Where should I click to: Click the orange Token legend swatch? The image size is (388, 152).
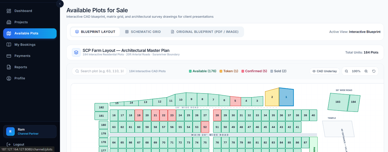[221, 71]
